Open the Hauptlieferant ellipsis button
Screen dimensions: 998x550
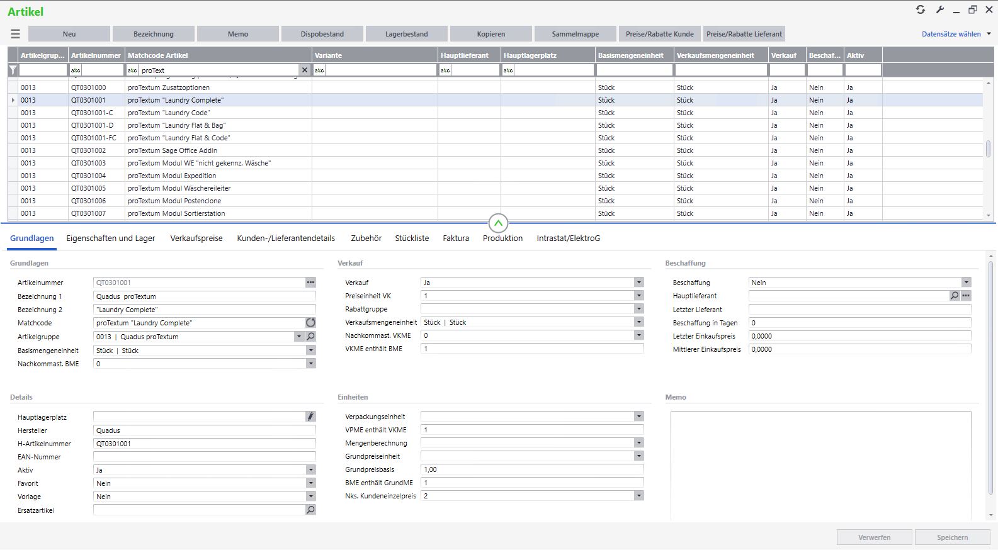click(966, 296)
